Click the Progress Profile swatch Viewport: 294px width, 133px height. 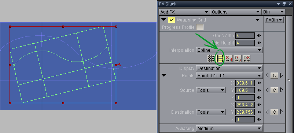click(200, 27)
